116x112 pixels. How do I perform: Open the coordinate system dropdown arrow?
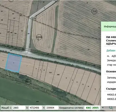pyautogui.click(x=103, y=108)
